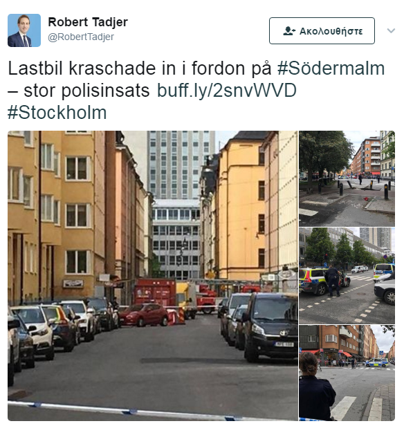
Task: Click the person-plus follow icon
Action: click(x=289, y=31)
